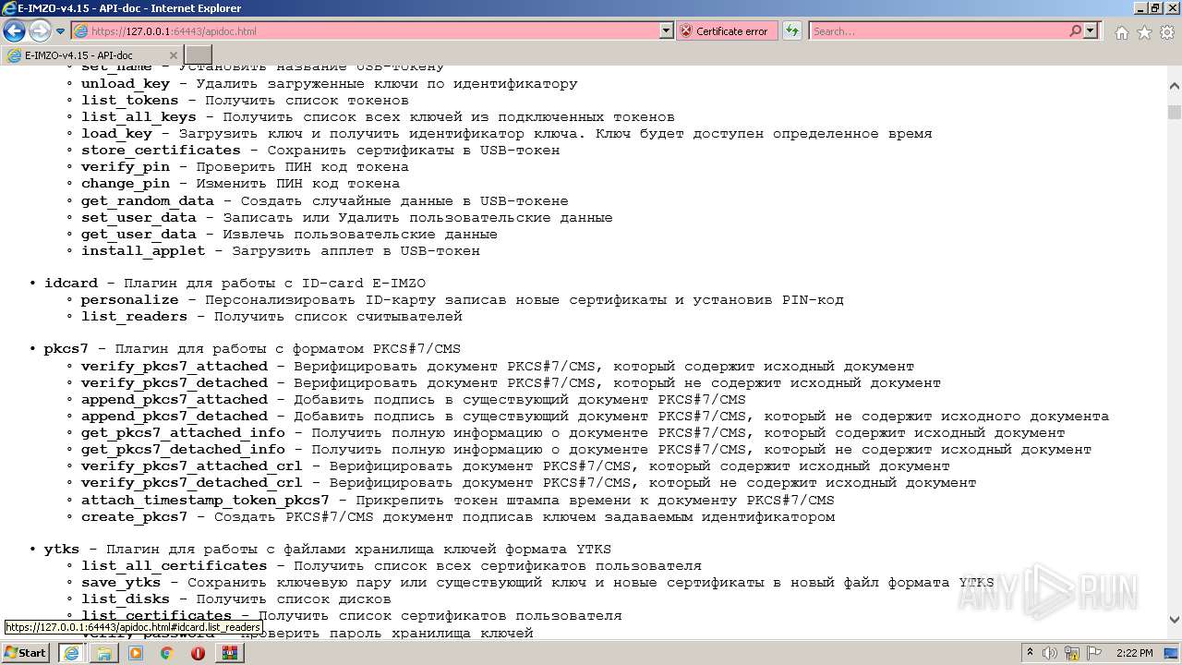Image resolution: width=1182 pixels, height=665 pixels.
Task: Open the verify_pkcs7_detached link
Action: pyautogui.click(x=175, y=383)
